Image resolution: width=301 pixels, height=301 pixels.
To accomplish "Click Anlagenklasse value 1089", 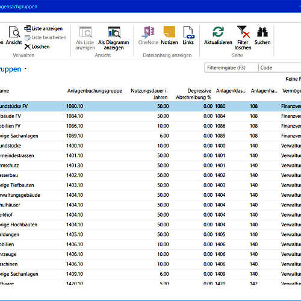I will point(220,135).
